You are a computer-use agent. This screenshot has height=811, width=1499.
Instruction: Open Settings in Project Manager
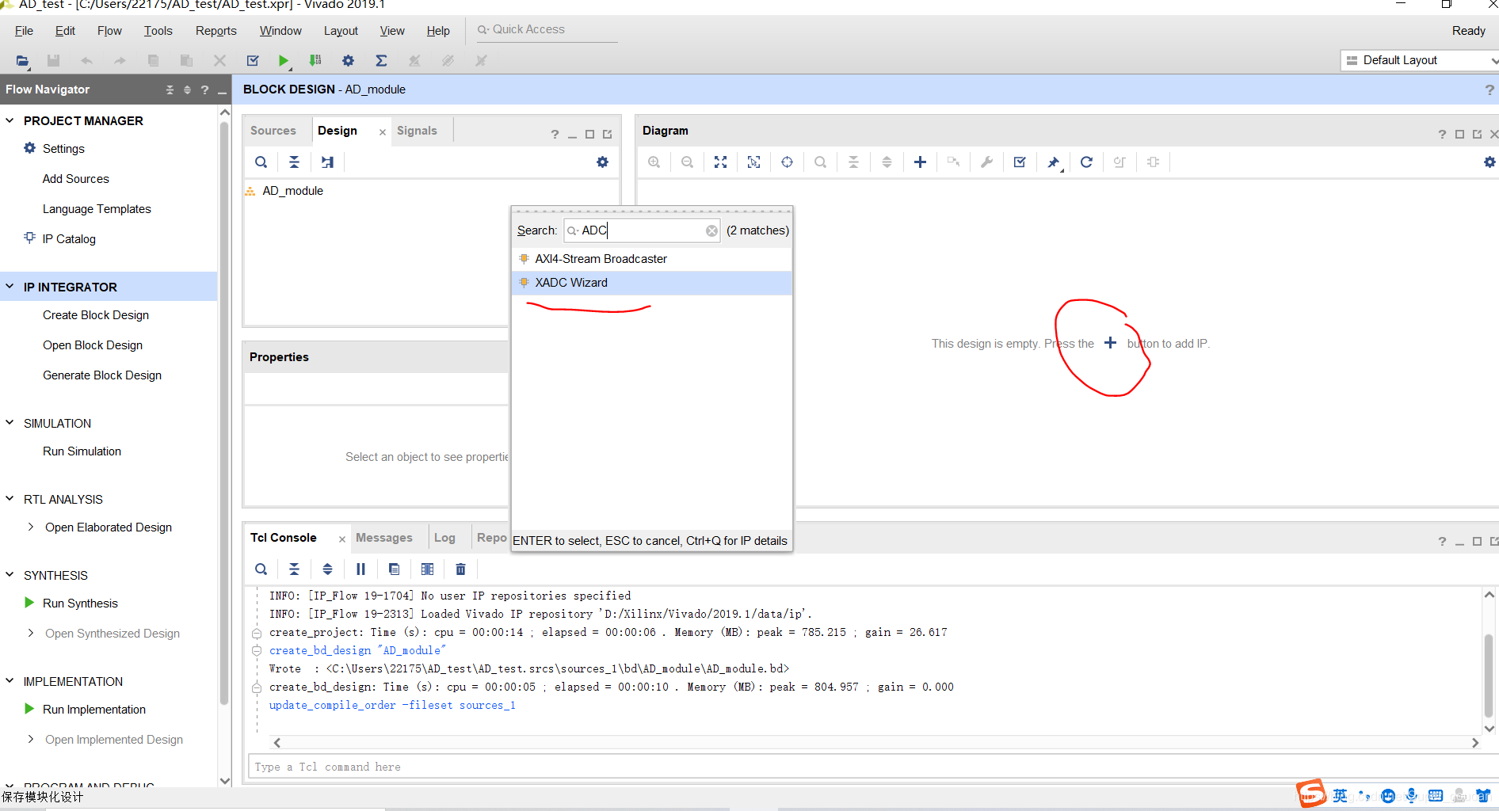(x=63, y=149)
